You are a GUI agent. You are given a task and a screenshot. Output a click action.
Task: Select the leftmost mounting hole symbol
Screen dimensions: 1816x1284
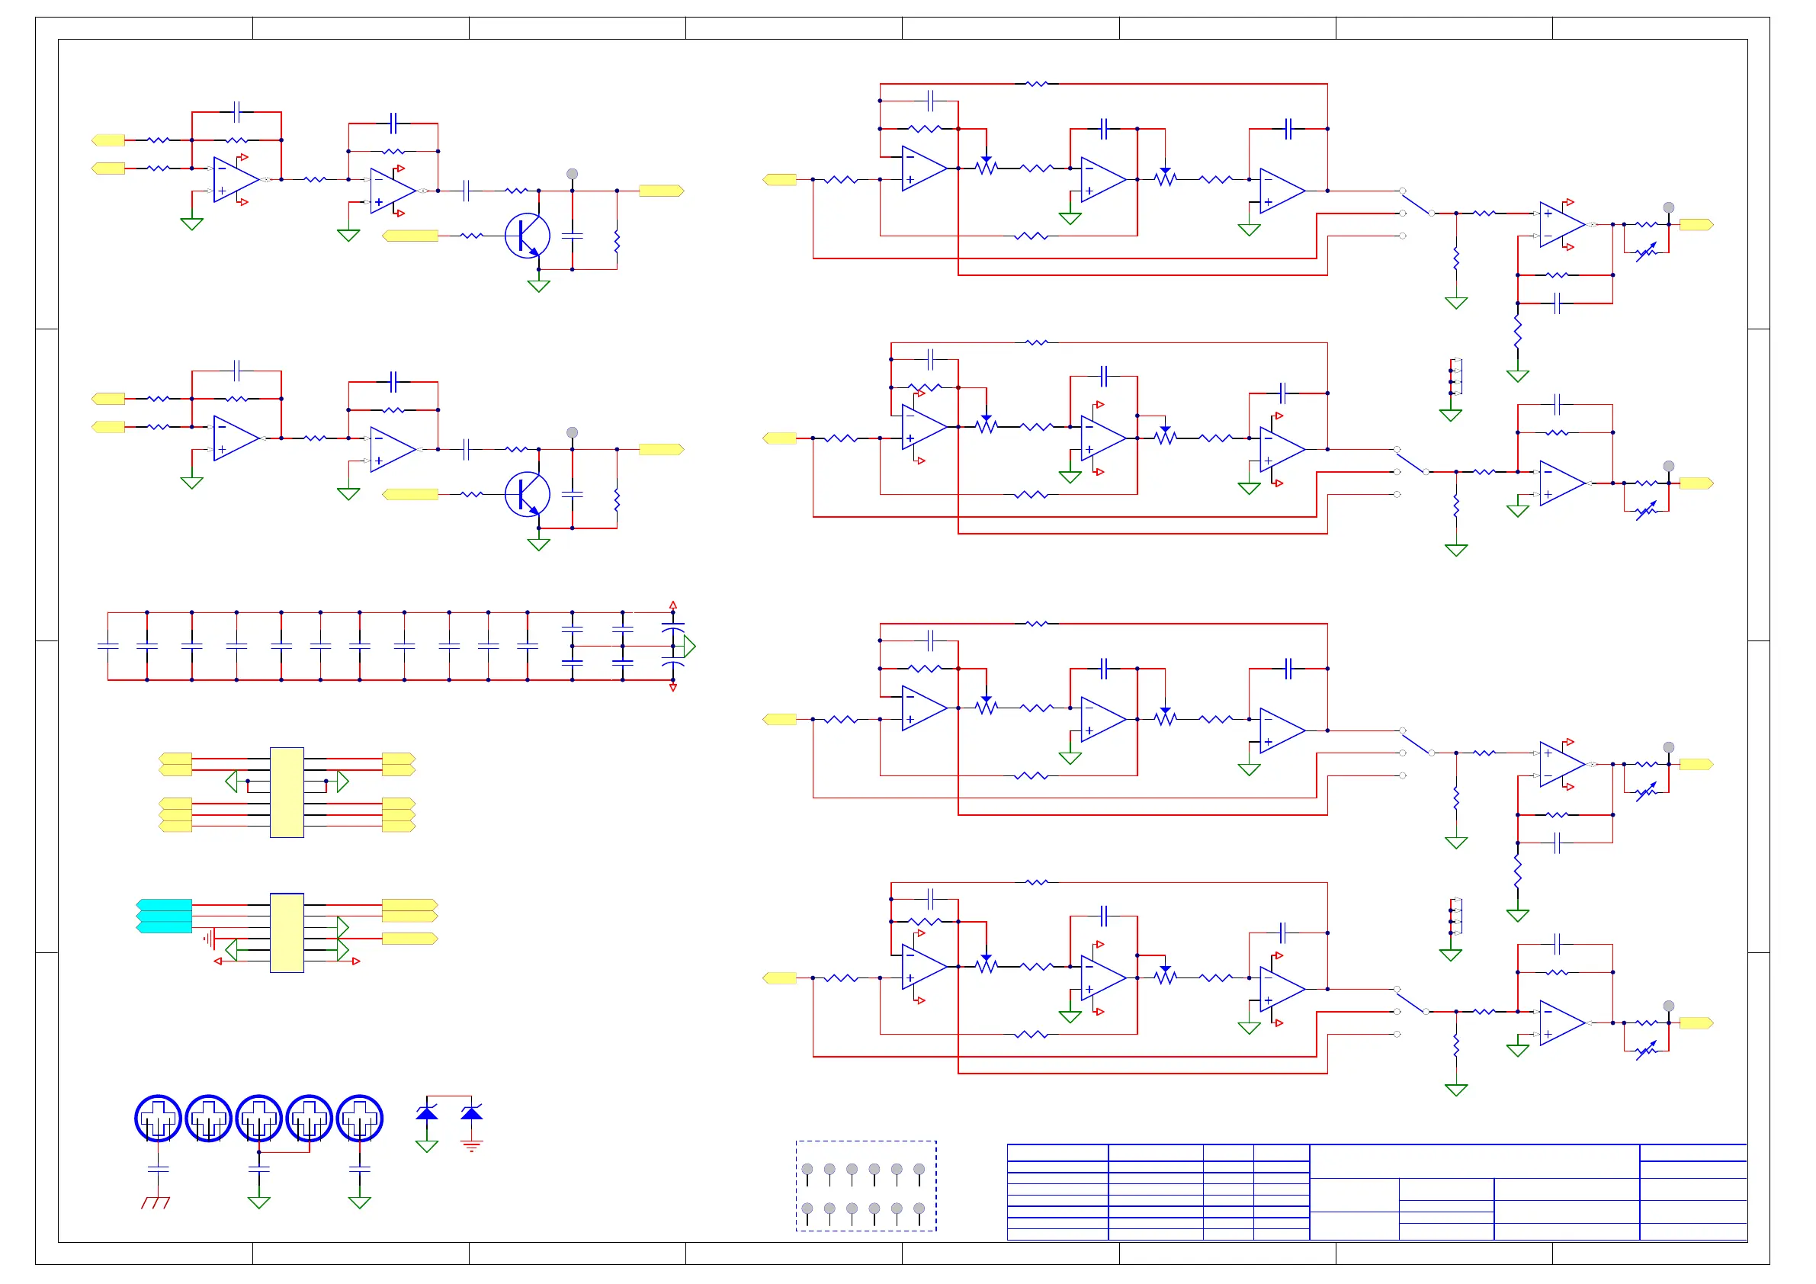click(x=158, y=1118)
